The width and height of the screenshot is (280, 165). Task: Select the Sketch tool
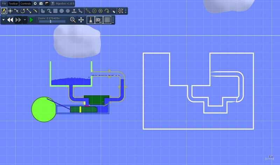coord(4,11)
